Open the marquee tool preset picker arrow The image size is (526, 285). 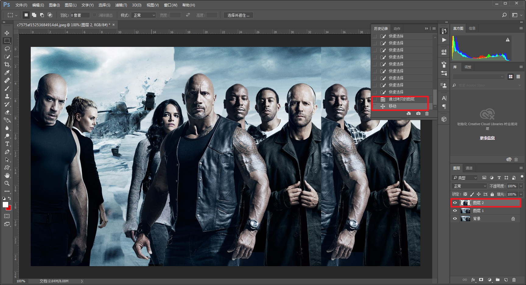[16, 15]
